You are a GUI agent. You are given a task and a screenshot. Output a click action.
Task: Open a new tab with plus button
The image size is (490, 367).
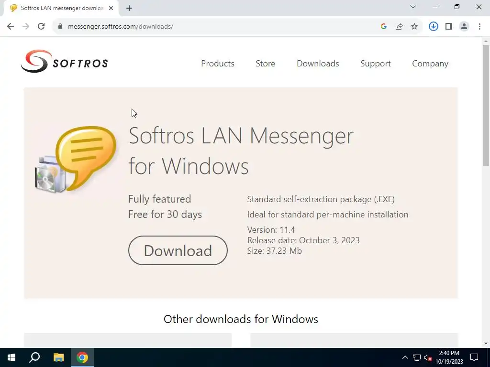click(129, 8)
